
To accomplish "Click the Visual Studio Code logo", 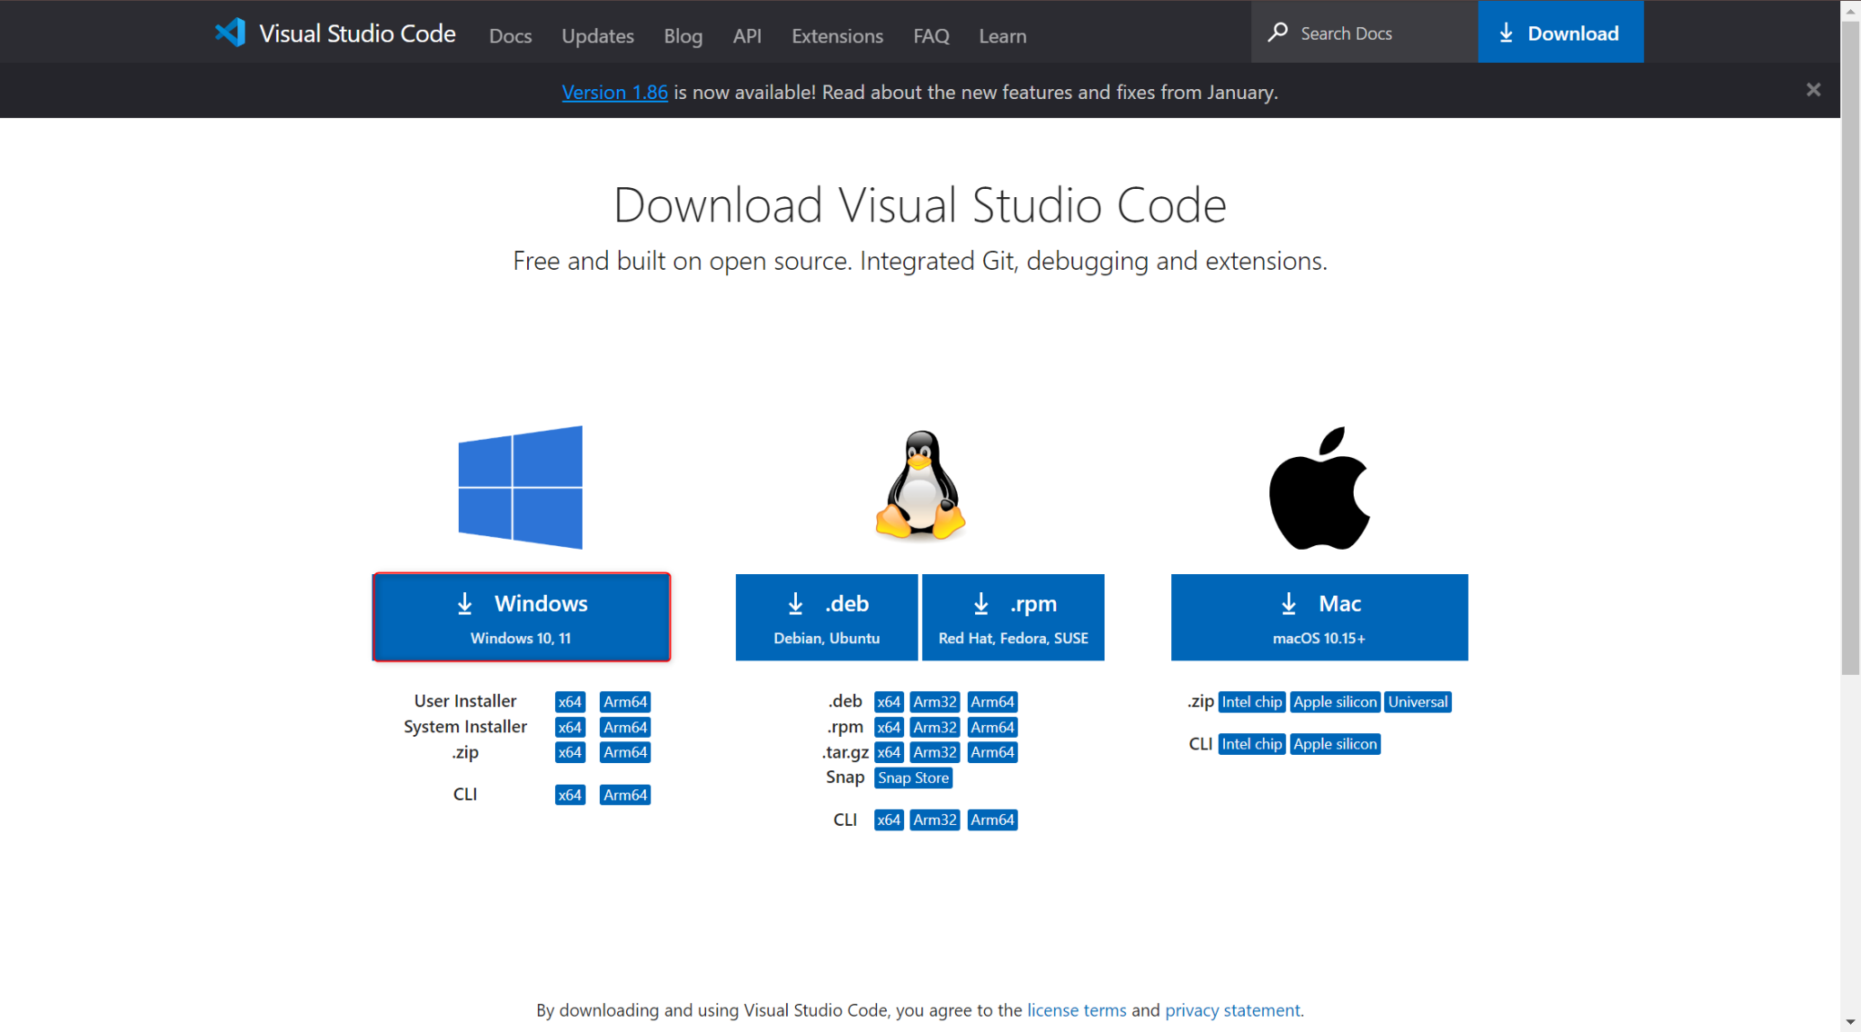I will 231,33.
